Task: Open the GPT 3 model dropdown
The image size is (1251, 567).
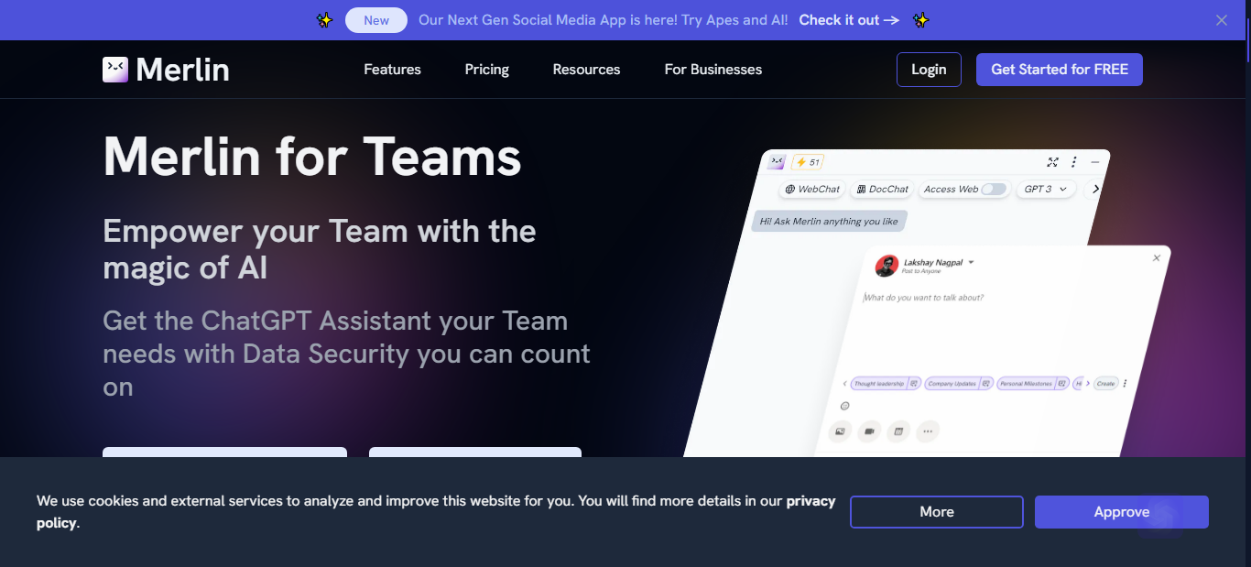Action: click(x=1046, y=190)
